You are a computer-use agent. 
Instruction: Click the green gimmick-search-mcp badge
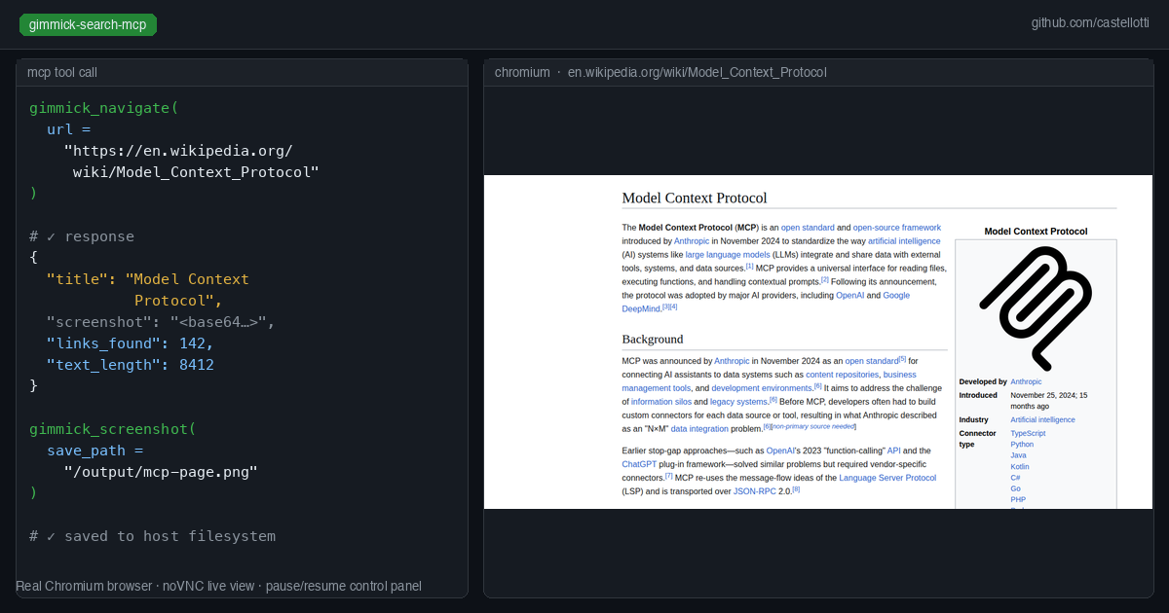pyautogui.click(x=88, y=24)
